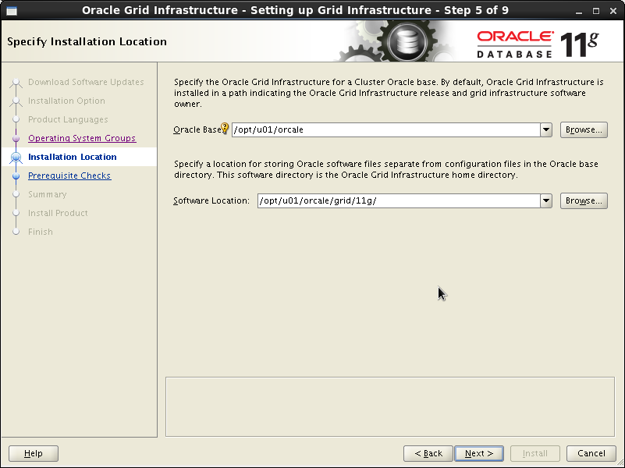
Task: Select the Installation Location step
Action: click(72, 157)
